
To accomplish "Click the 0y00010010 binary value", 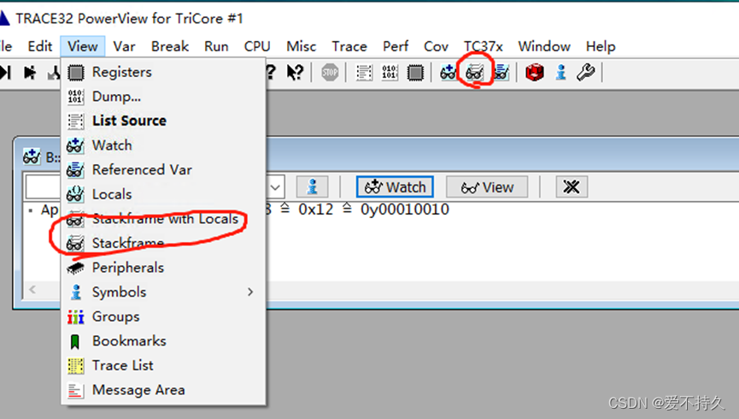I will pos(404,209).
